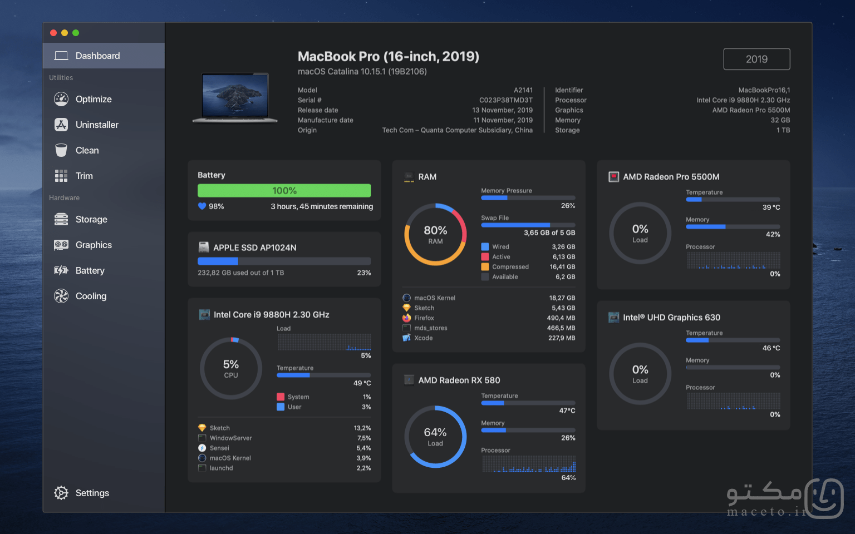The height and width of the screenshot is (534, 855).
Task: Click the Graphics card icon in sidebar
Action: 61,245
